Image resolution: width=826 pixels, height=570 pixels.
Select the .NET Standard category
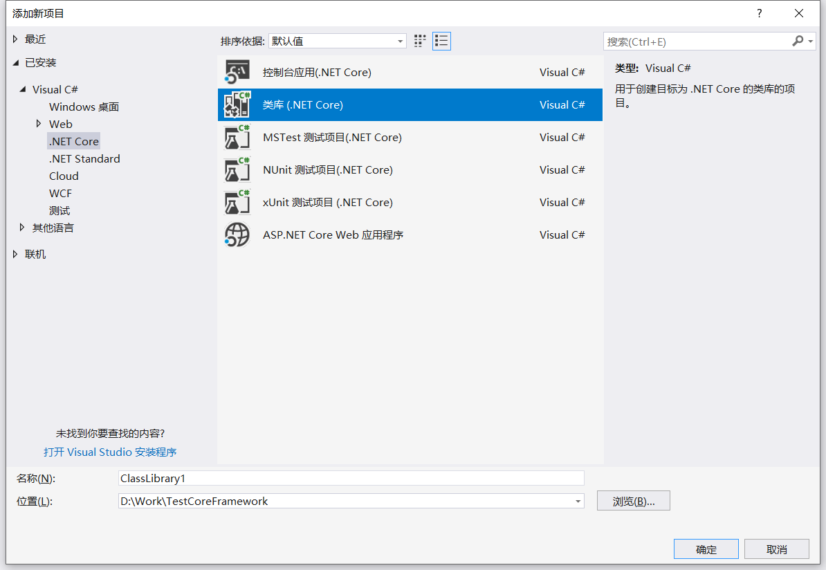coord(84,158)
